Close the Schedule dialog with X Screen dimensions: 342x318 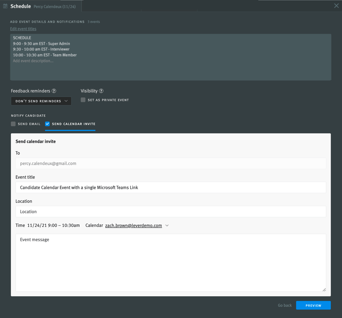336,6
